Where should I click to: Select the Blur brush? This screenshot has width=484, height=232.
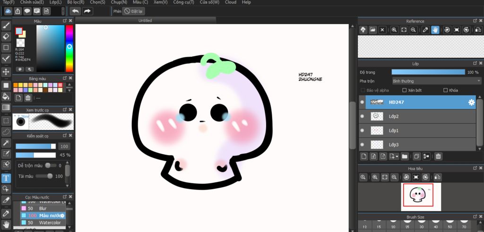point(43,208)
